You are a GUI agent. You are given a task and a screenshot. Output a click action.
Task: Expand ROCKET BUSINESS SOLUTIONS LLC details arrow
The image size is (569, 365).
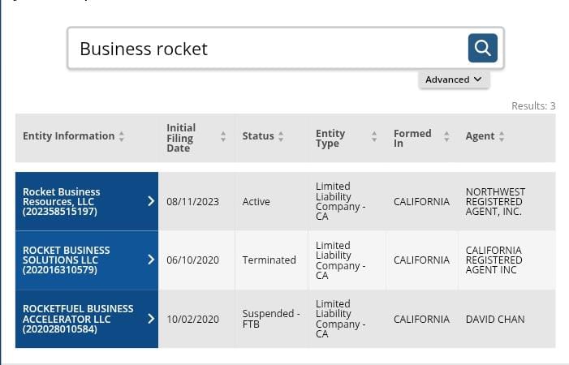click(151, 260)
